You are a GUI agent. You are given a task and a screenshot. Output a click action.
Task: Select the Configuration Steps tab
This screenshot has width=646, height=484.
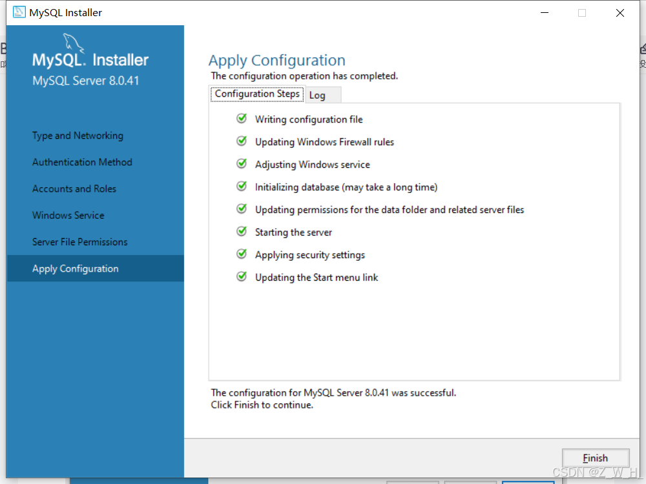point(257,94)
